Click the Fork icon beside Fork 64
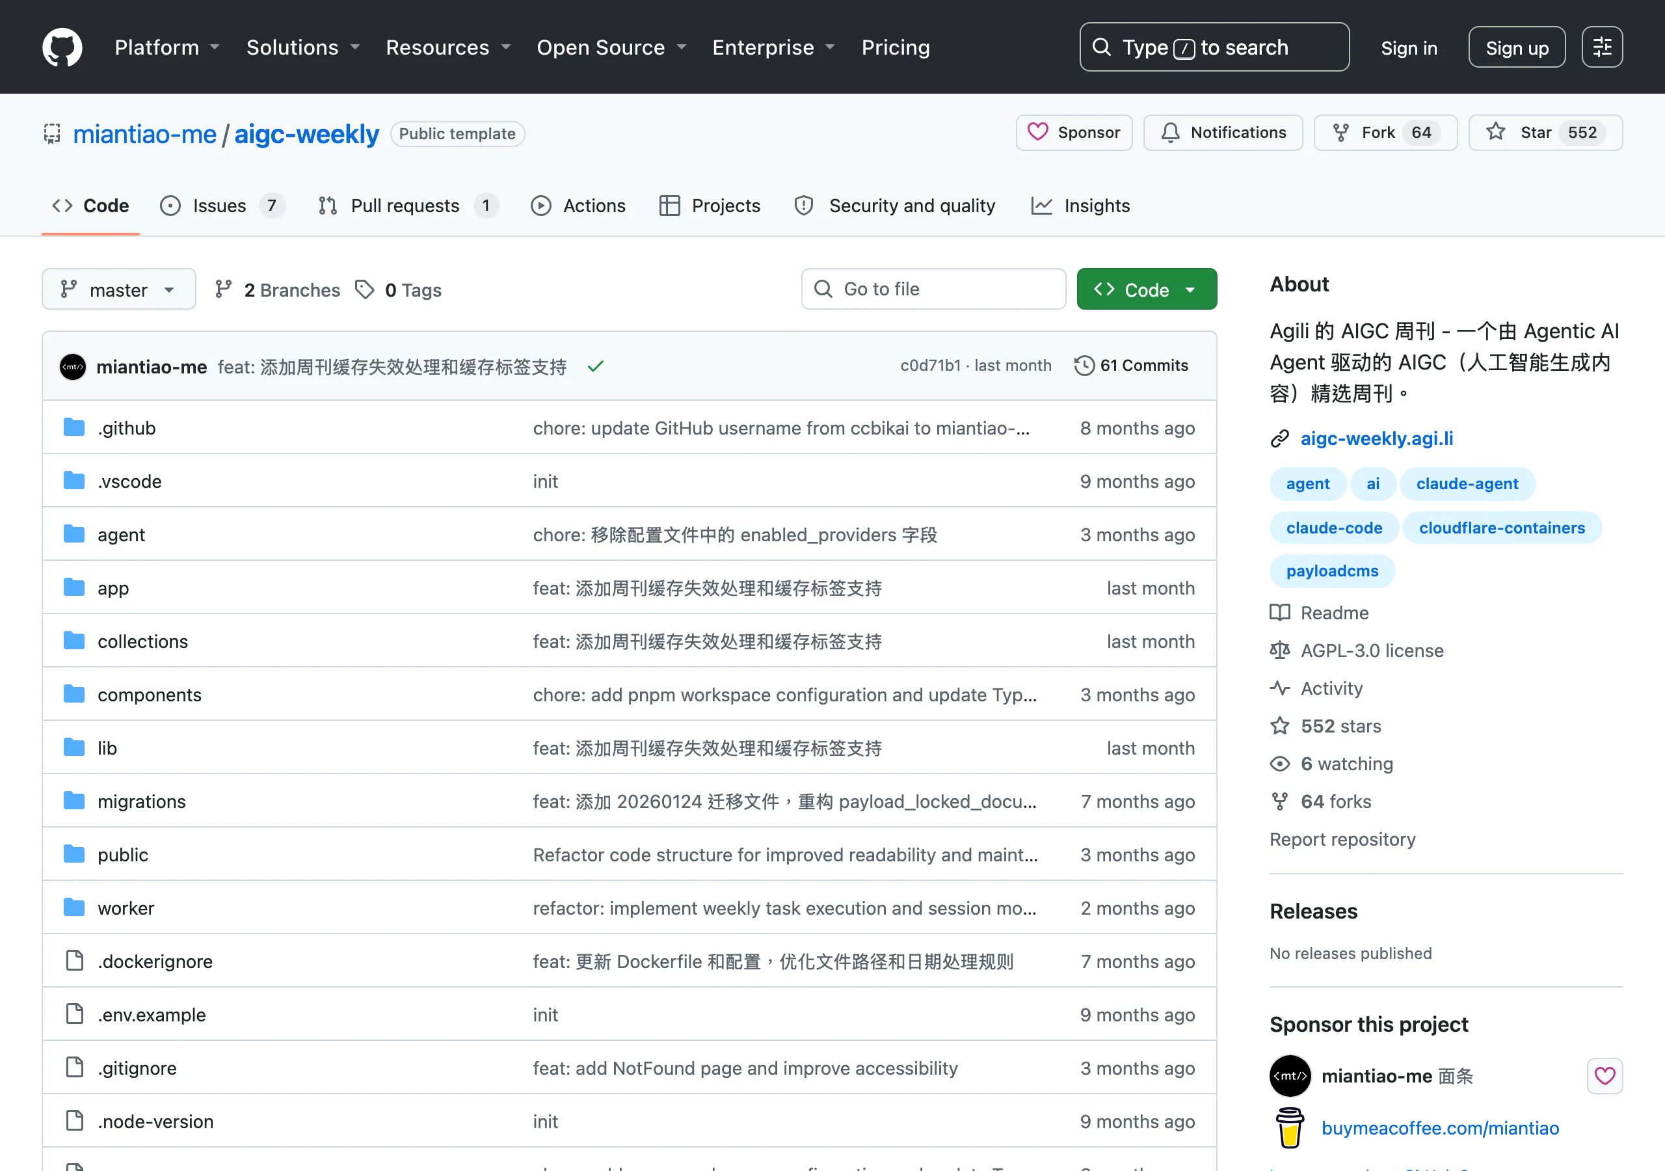Image resolution: width=1665 pixels, height=1171 pixels. point(1341,132)
